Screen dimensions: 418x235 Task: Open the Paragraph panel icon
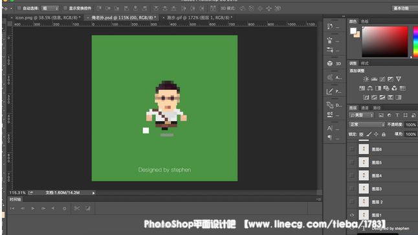point(330,138)
